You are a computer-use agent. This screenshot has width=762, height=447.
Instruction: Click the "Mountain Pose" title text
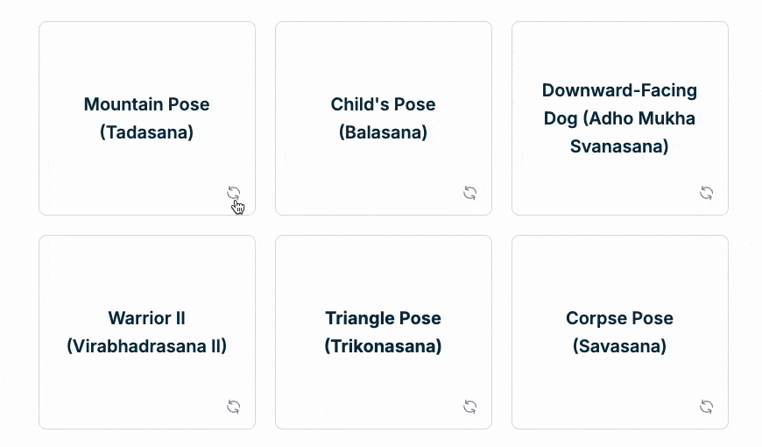coord(146,104)
